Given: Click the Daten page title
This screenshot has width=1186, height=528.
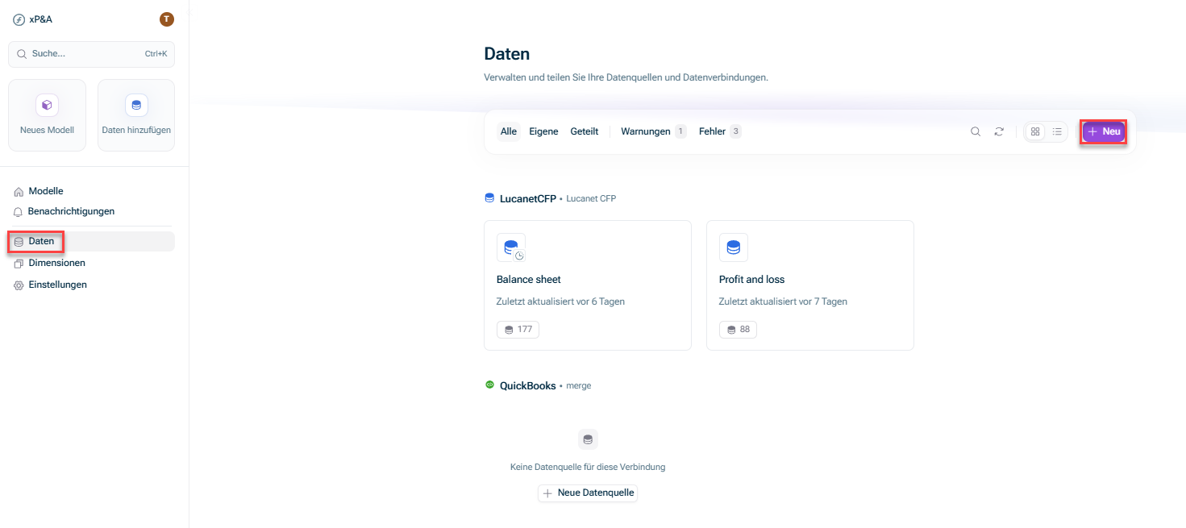Looking at the screenshot, I should click(x=507, y=54).
